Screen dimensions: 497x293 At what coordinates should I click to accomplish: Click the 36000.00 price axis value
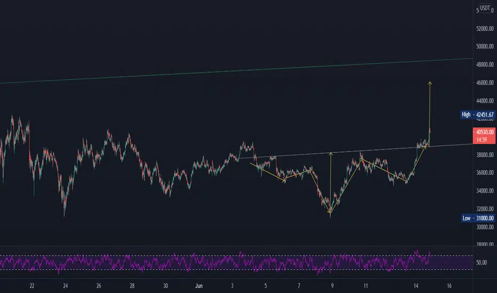[485, 173]
